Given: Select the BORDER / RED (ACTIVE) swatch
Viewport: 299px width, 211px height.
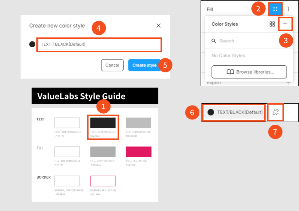Looking at the screenshot, I should click(103, 181).
